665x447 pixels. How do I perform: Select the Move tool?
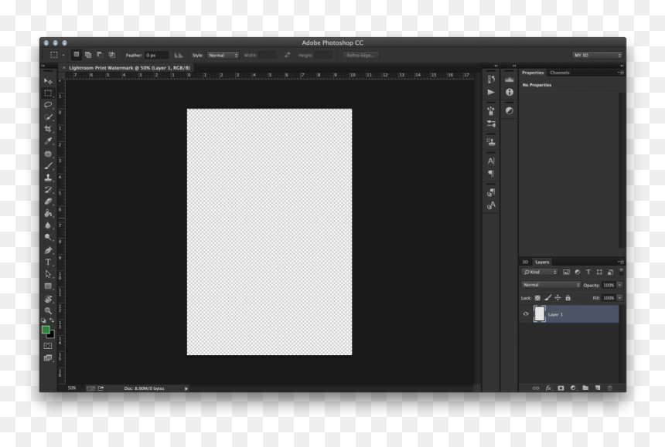(49, 81)
